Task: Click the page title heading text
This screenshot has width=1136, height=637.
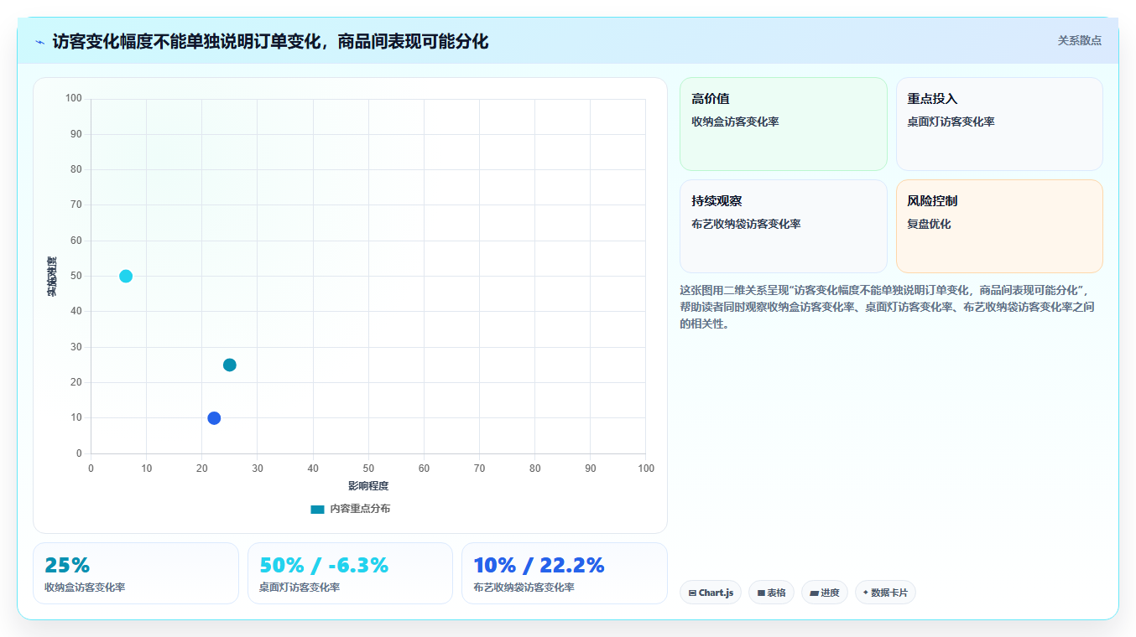Action: [x=270, y=41]
